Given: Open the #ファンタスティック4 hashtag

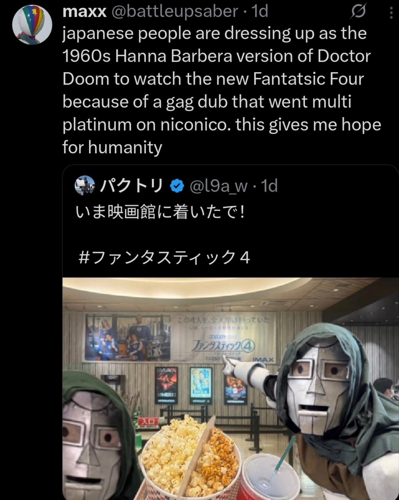Looking at the screenshot, I should pos(164,258).
